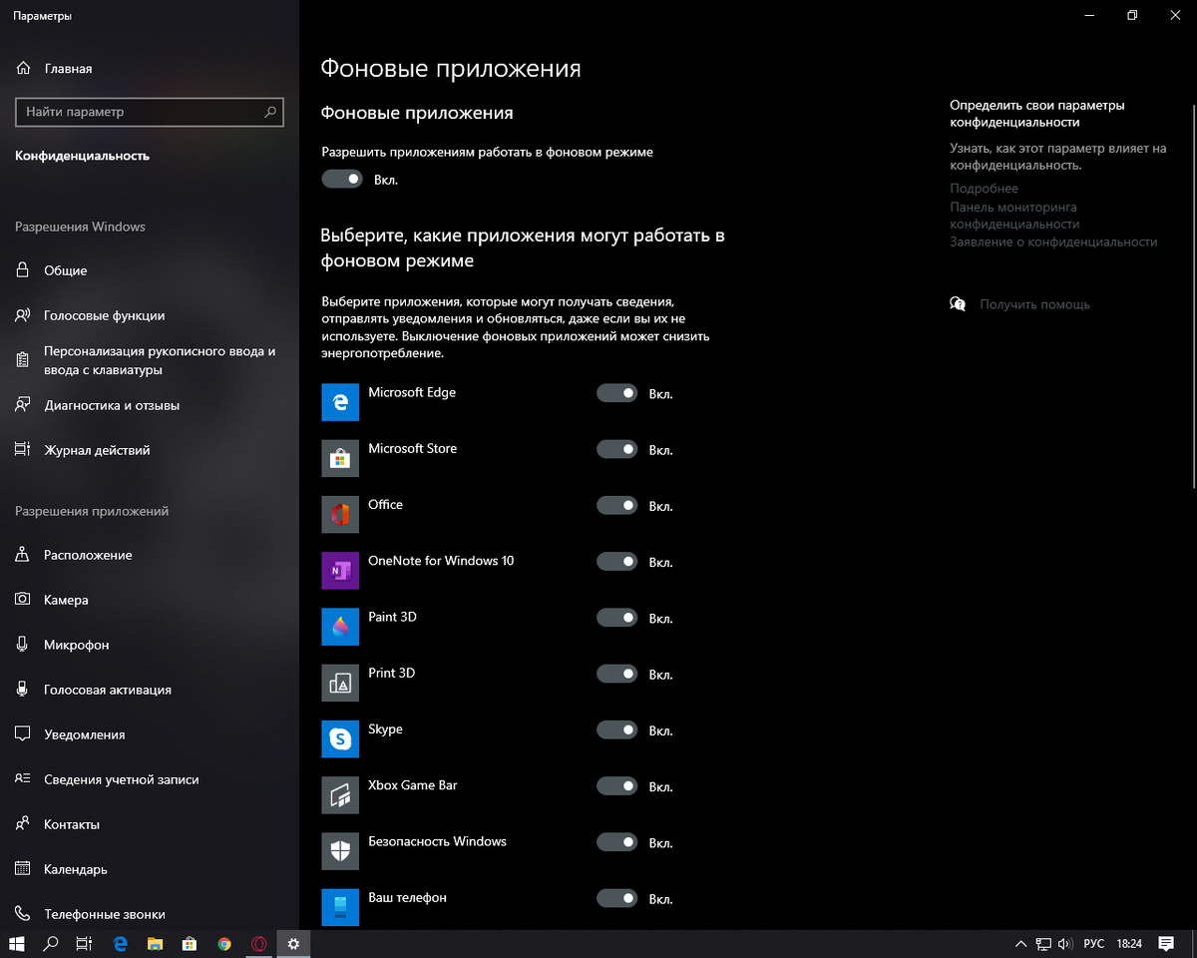1197x958 pixels.
Task: Toggle Ваш телефон background switch
Action: click(616, 898)
